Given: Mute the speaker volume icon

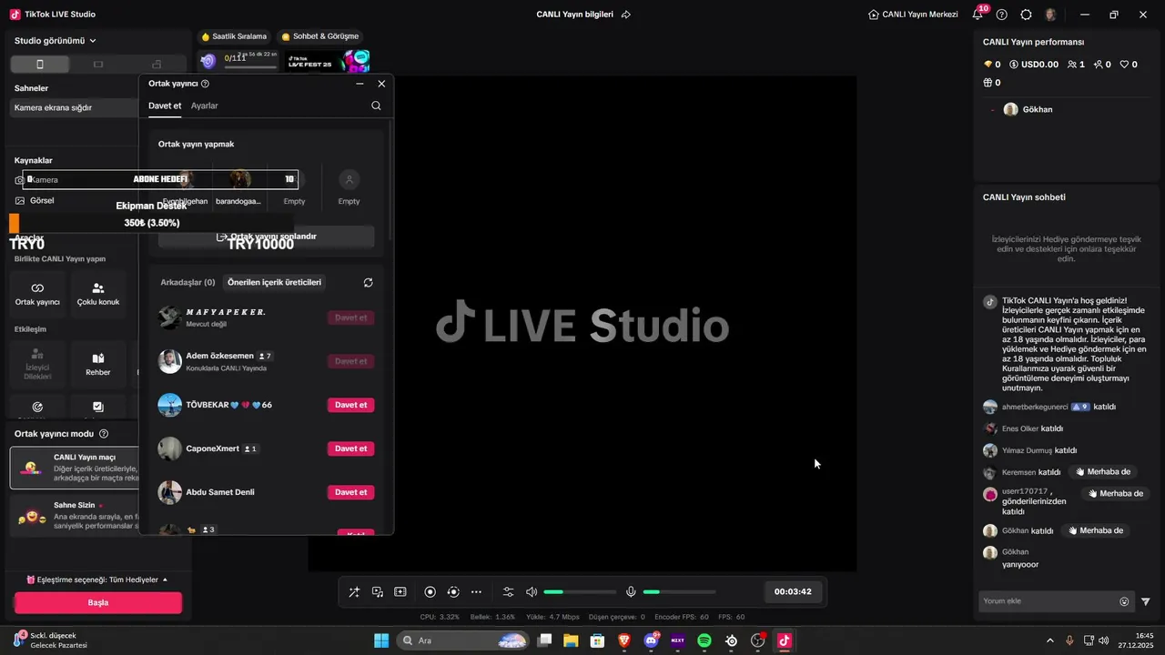Looking at the screenshot, I should pos(532,592).
